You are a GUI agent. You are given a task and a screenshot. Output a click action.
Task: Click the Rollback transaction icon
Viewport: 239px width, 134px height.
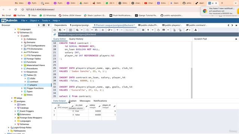(x=180, y=30)
